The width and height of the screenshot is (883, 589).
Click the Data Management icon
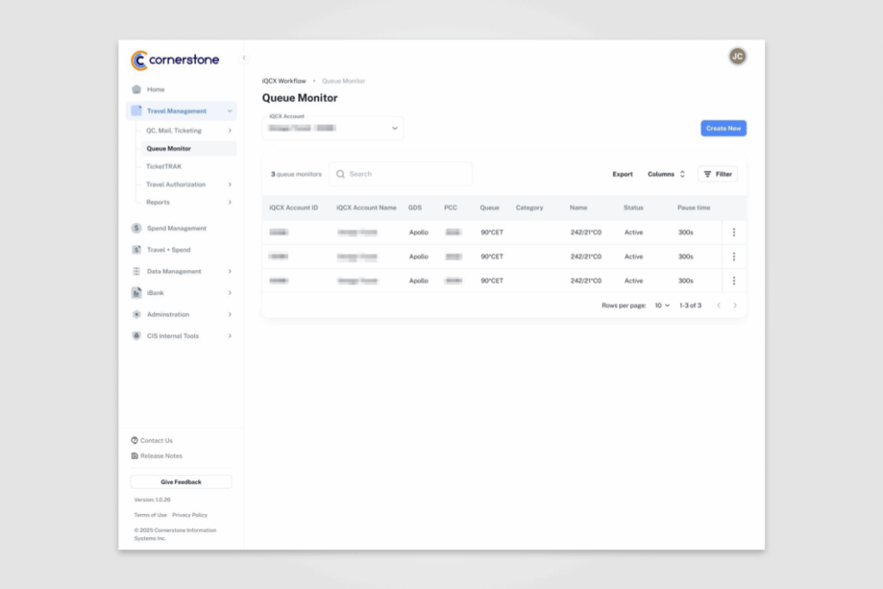[136, 272]
